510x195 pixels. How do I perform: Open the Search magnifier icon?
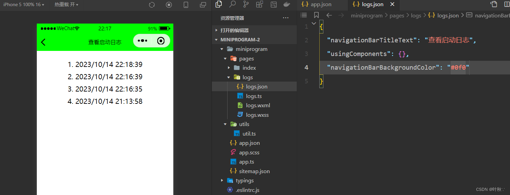click(x=233, y=4)
